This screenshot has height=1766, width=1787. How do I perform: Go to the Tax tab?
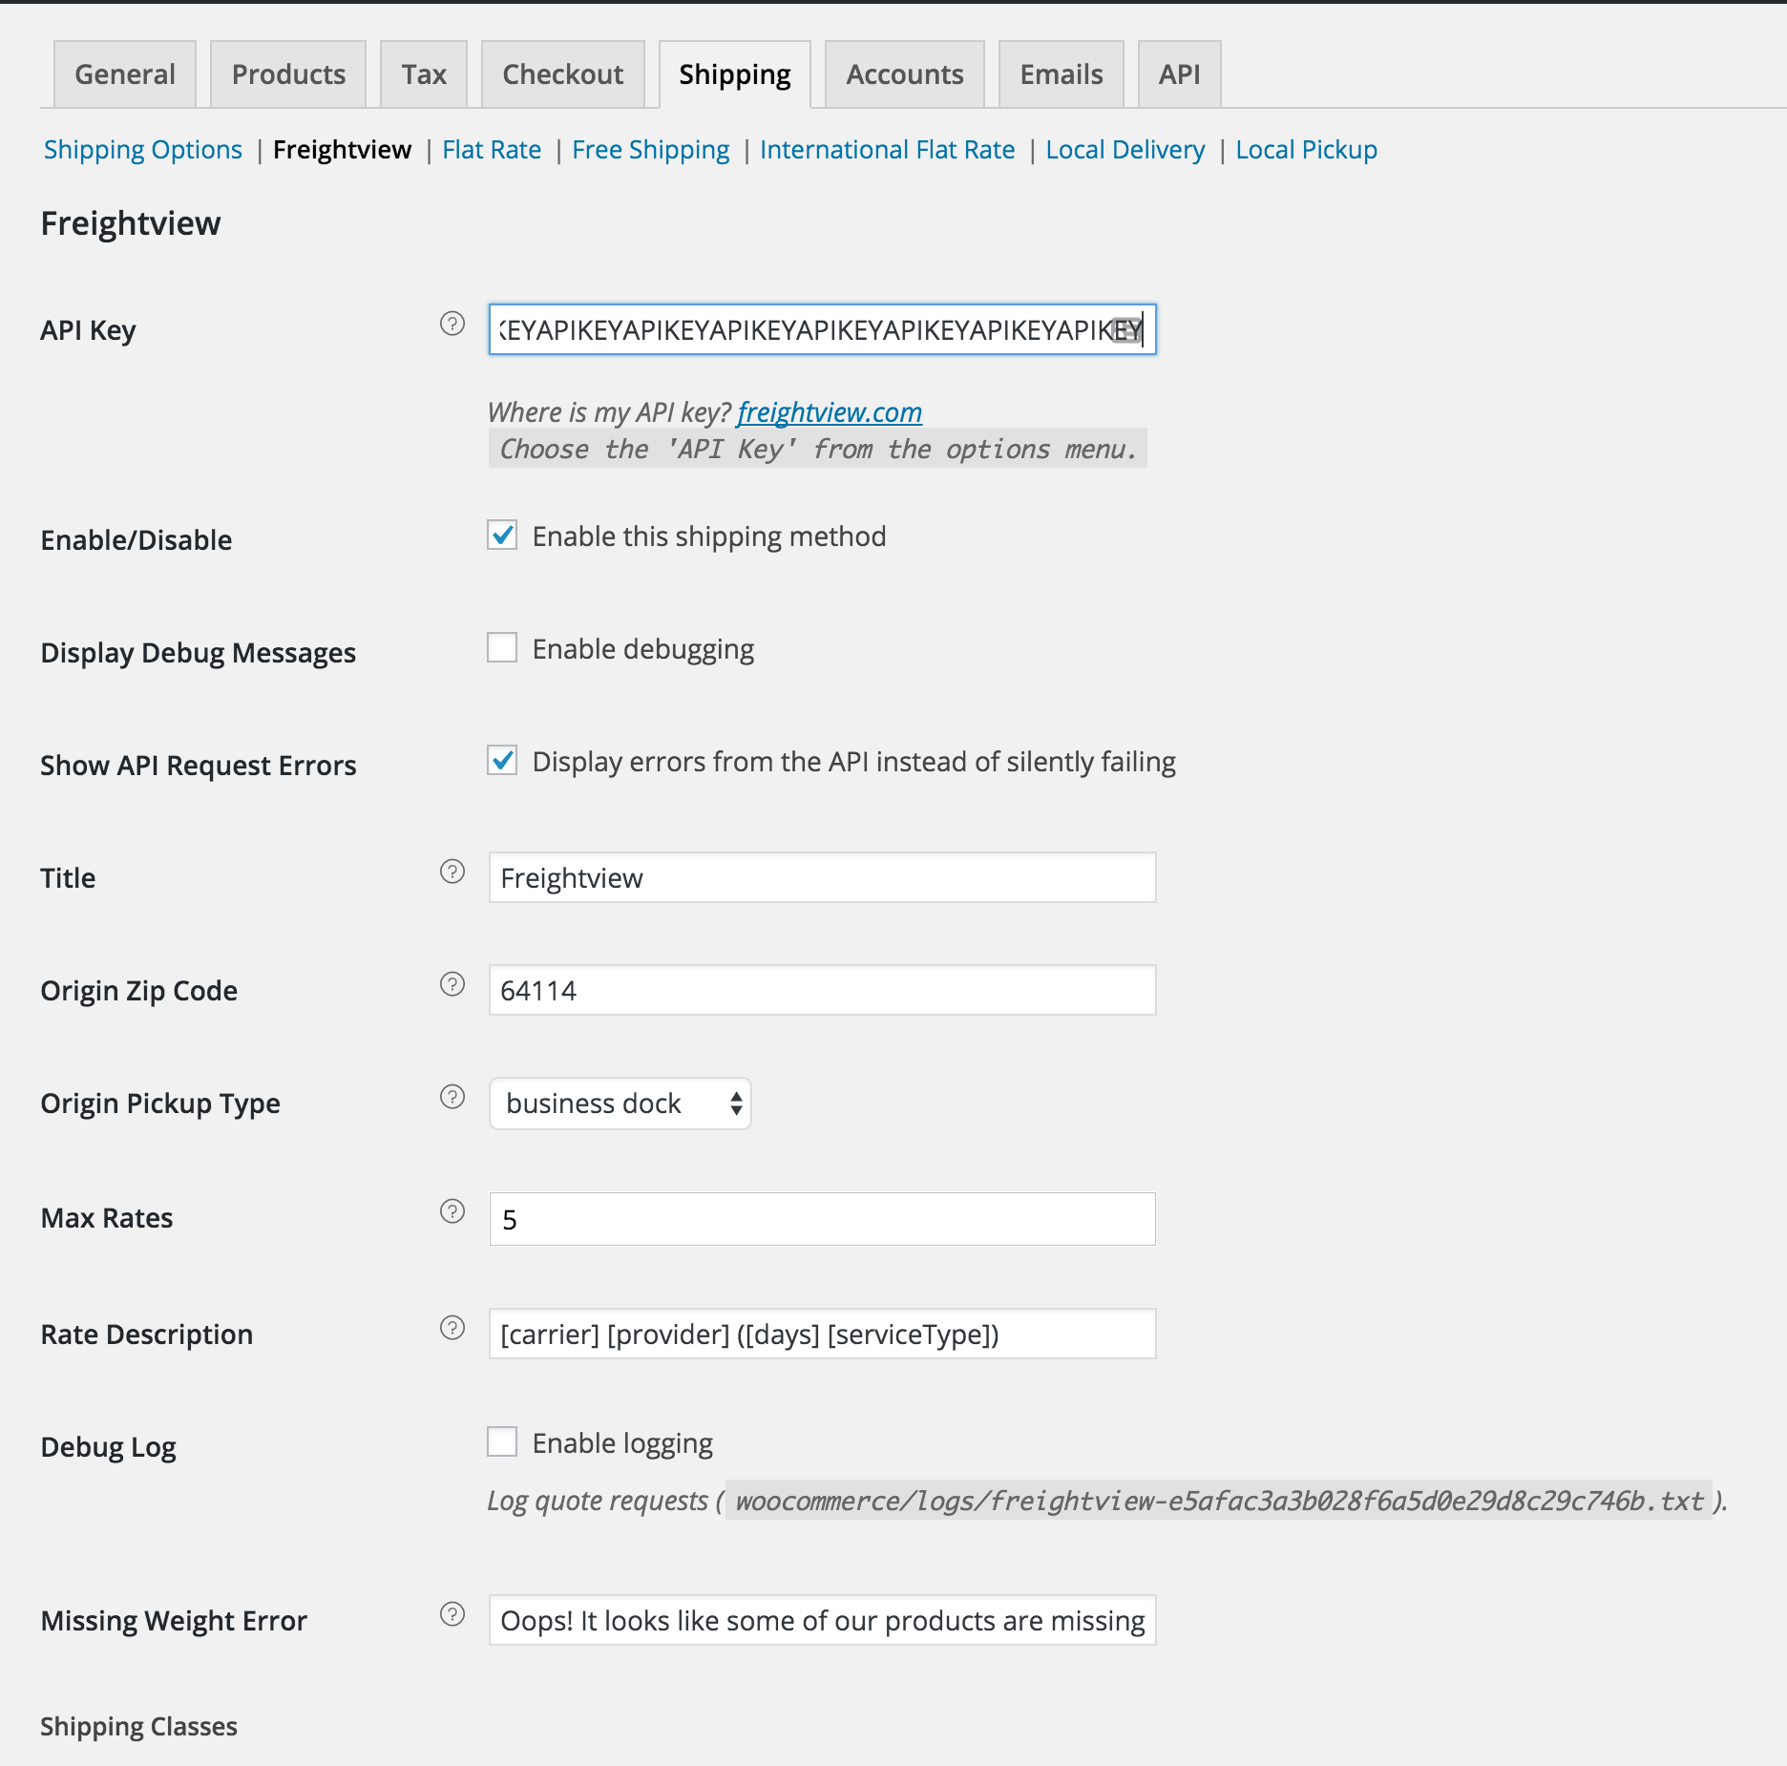424,74
